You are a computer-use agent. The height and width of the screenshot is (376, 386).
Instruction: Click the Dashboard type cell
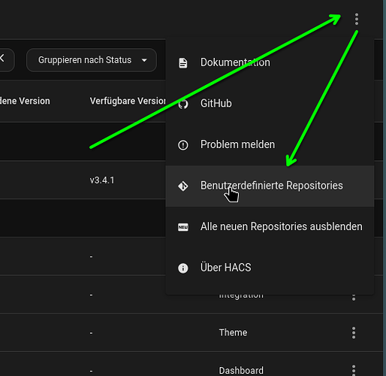(241, 371)
